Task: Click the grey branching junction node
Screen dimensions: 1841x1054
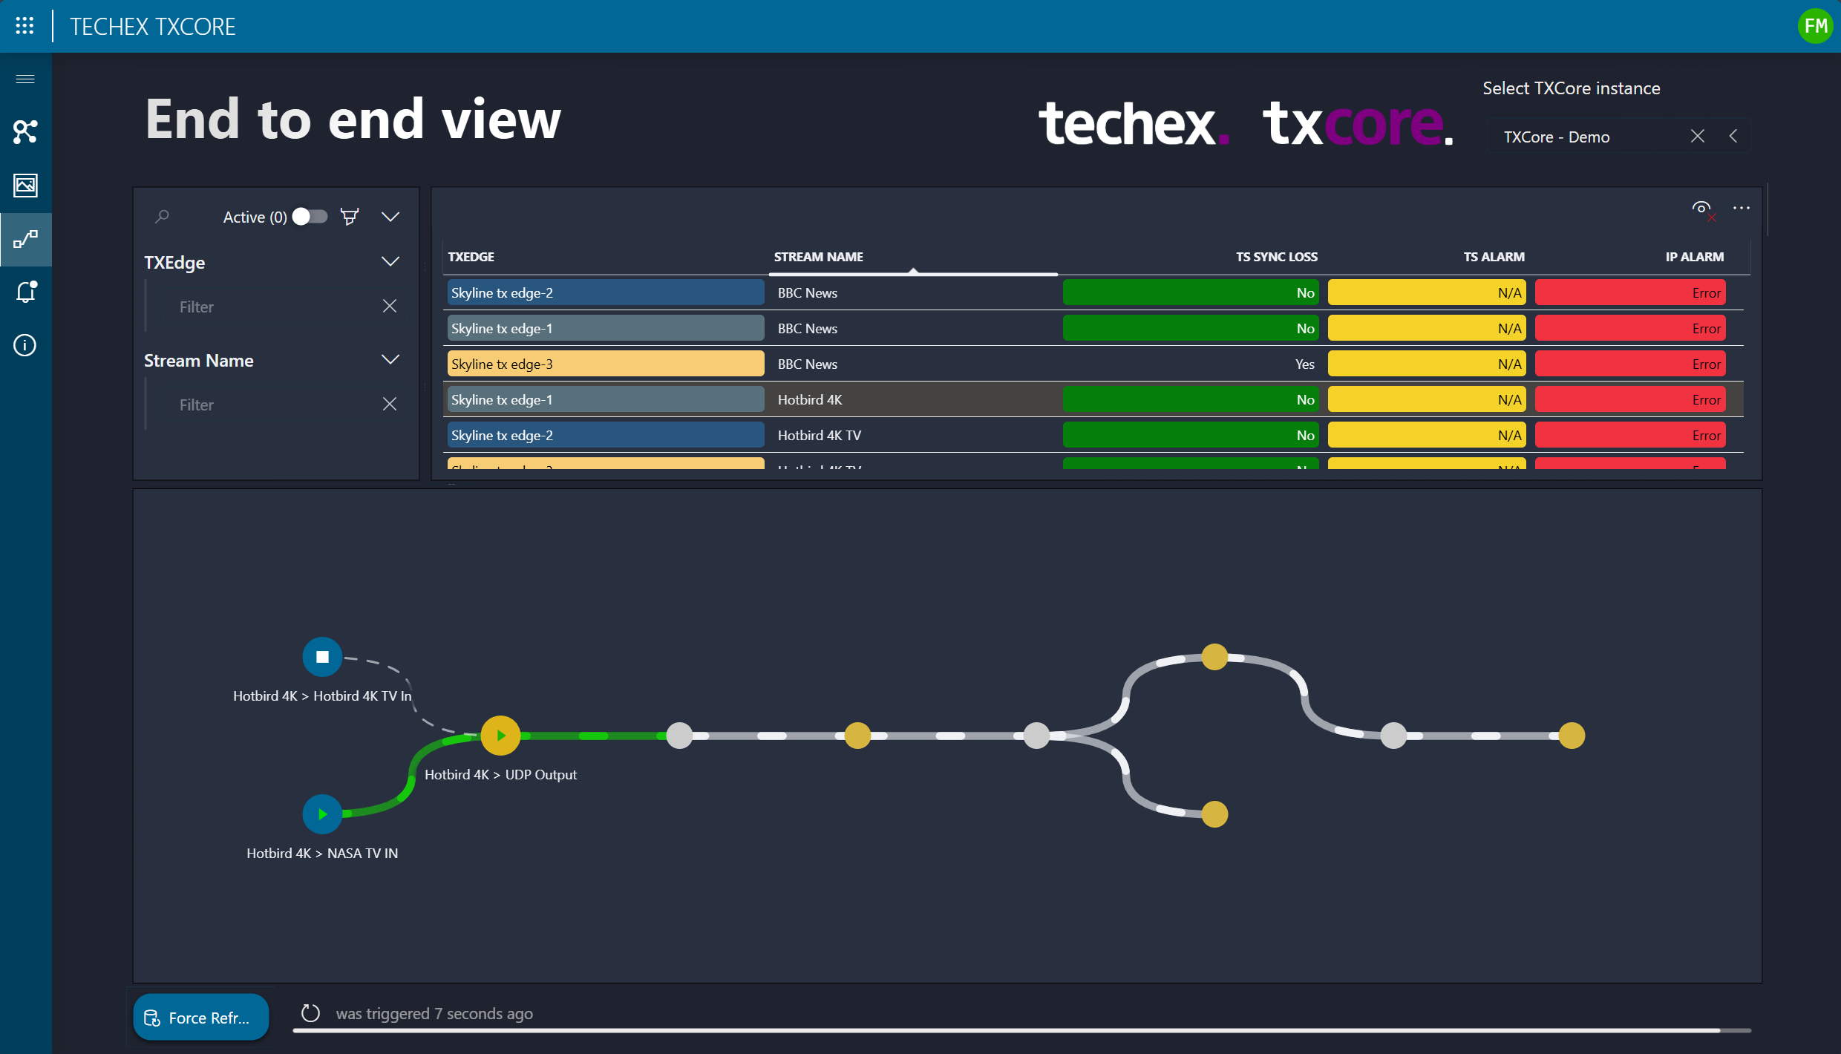Action: [x=1036, y=735]
